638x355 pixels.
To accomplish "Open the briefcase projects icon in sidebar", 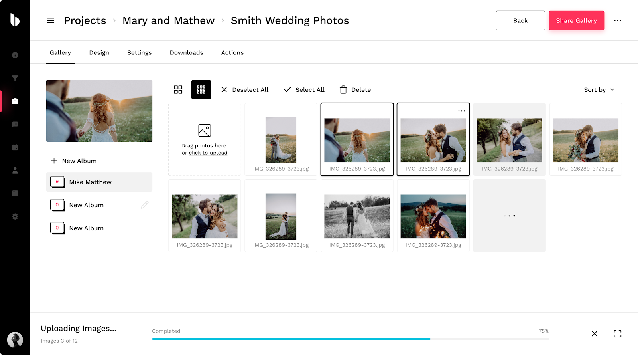I will 15,101.
